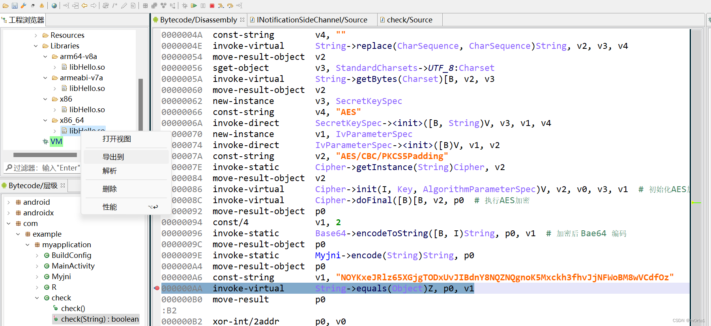Collapse the myapplication package node
The height and width of the screenshot is (326, 711).
click(x=28, y=245)
